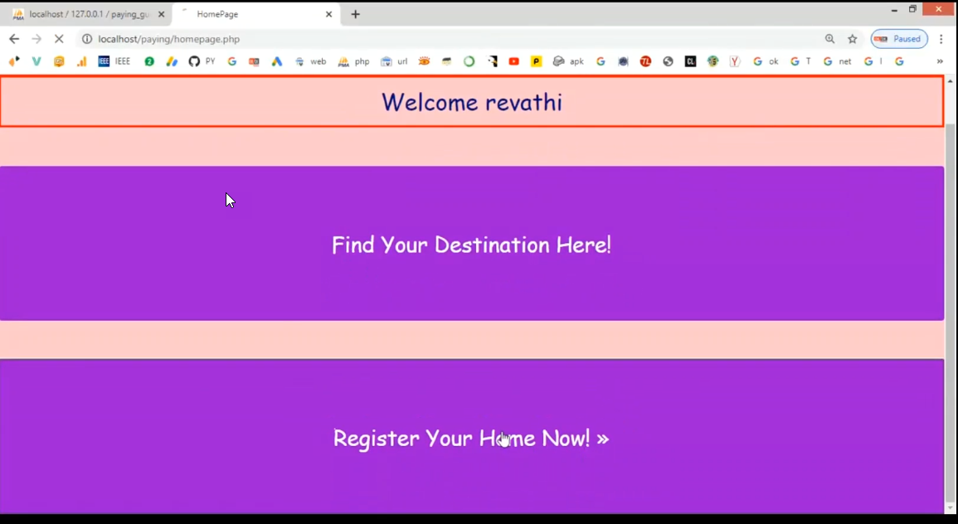The width and height of the screenshot is (958, 524).
Task: Open the web bookmark
Action: coord(311,61)
